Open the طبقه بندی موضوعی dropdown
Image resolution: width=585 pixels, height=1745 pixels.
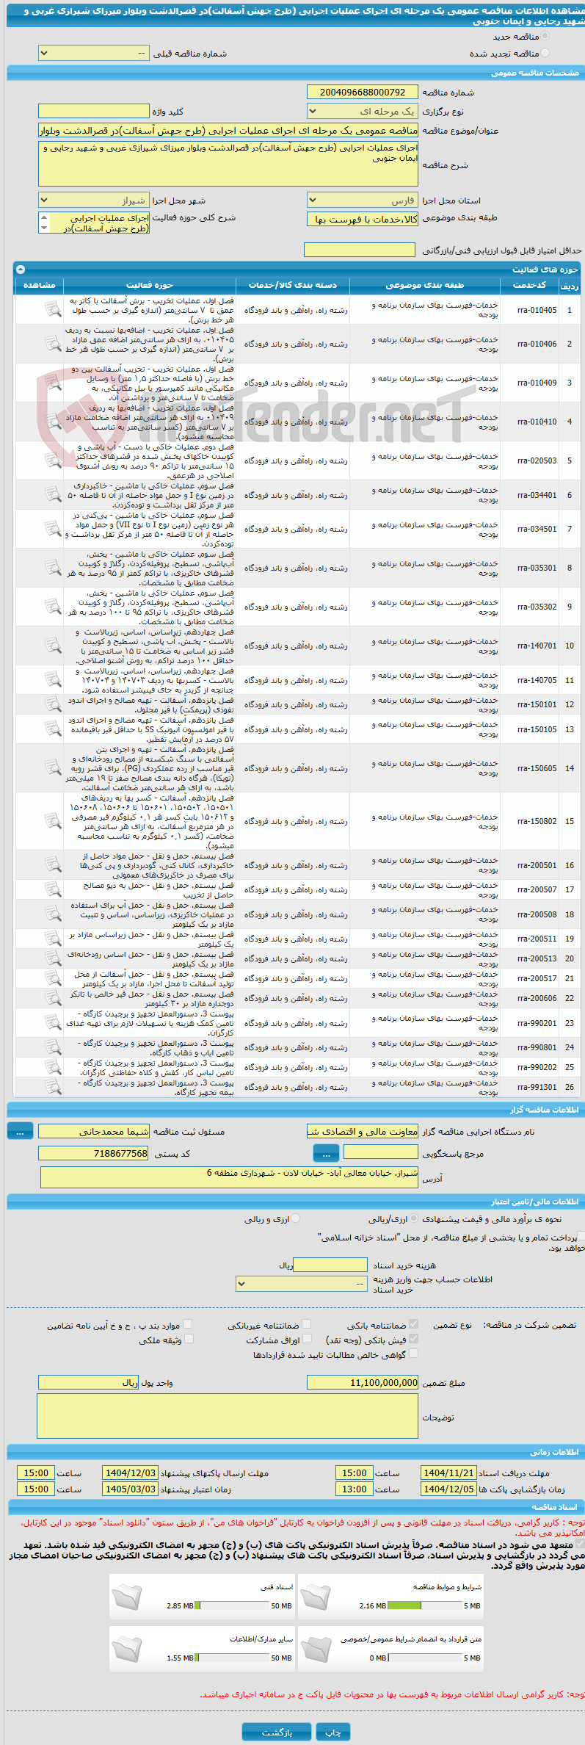click(363, 219)
